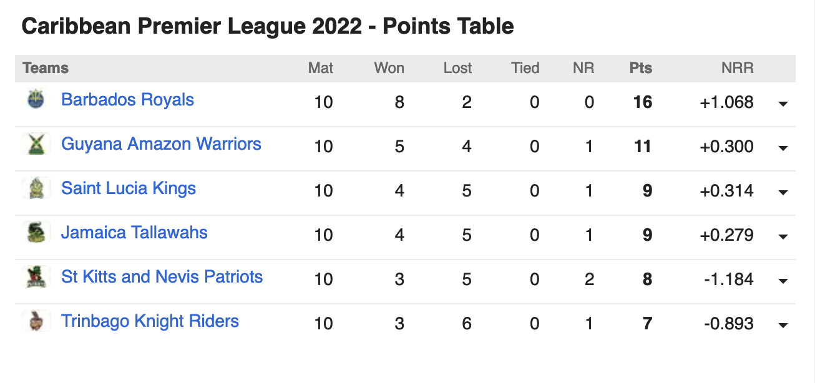
Task: Click the Pts column header
Action: pyautogui.click(x=640, y=68)
